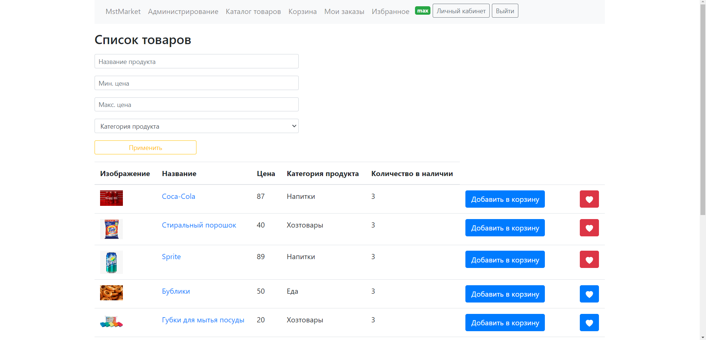Favorite the Coca-Cola product with heart icon
Screen dimensions: 706x340
pos(589,199)
